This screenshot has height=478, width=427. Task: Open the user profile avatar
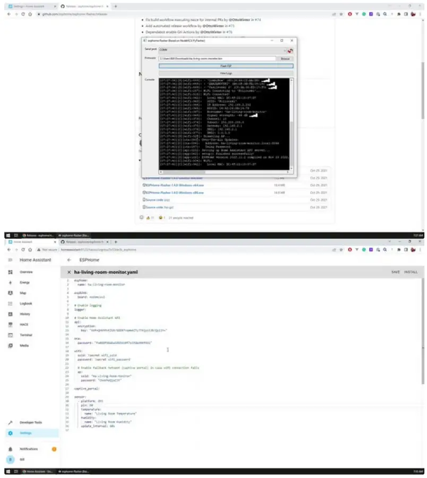pos(10,459)
